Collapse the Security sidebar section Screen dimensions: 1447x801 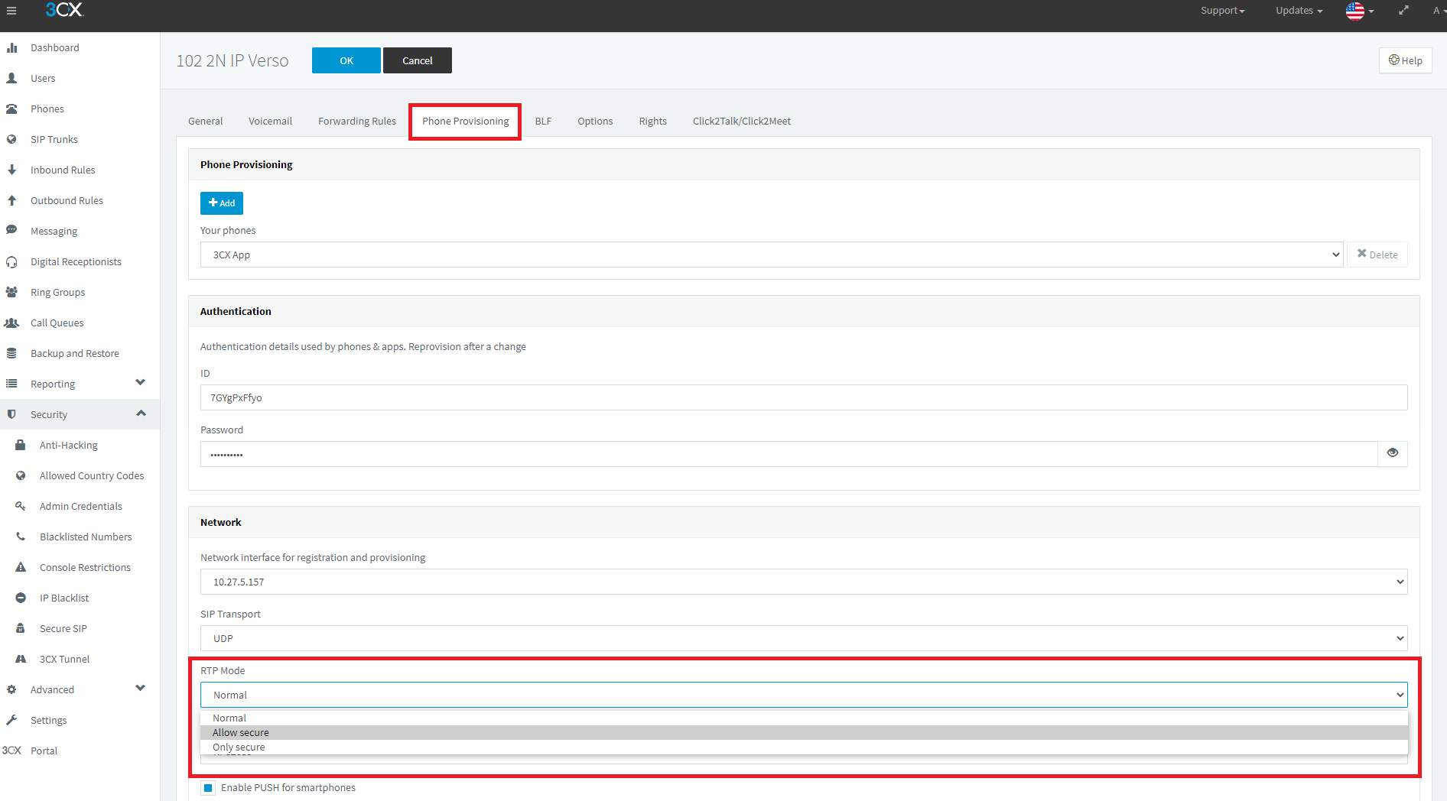[x=141, y=413]
